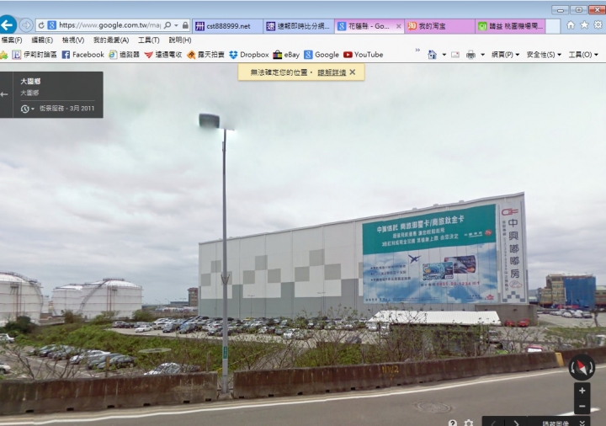
Task: Go back with the browser back arrow
Action: click(8, 25)
